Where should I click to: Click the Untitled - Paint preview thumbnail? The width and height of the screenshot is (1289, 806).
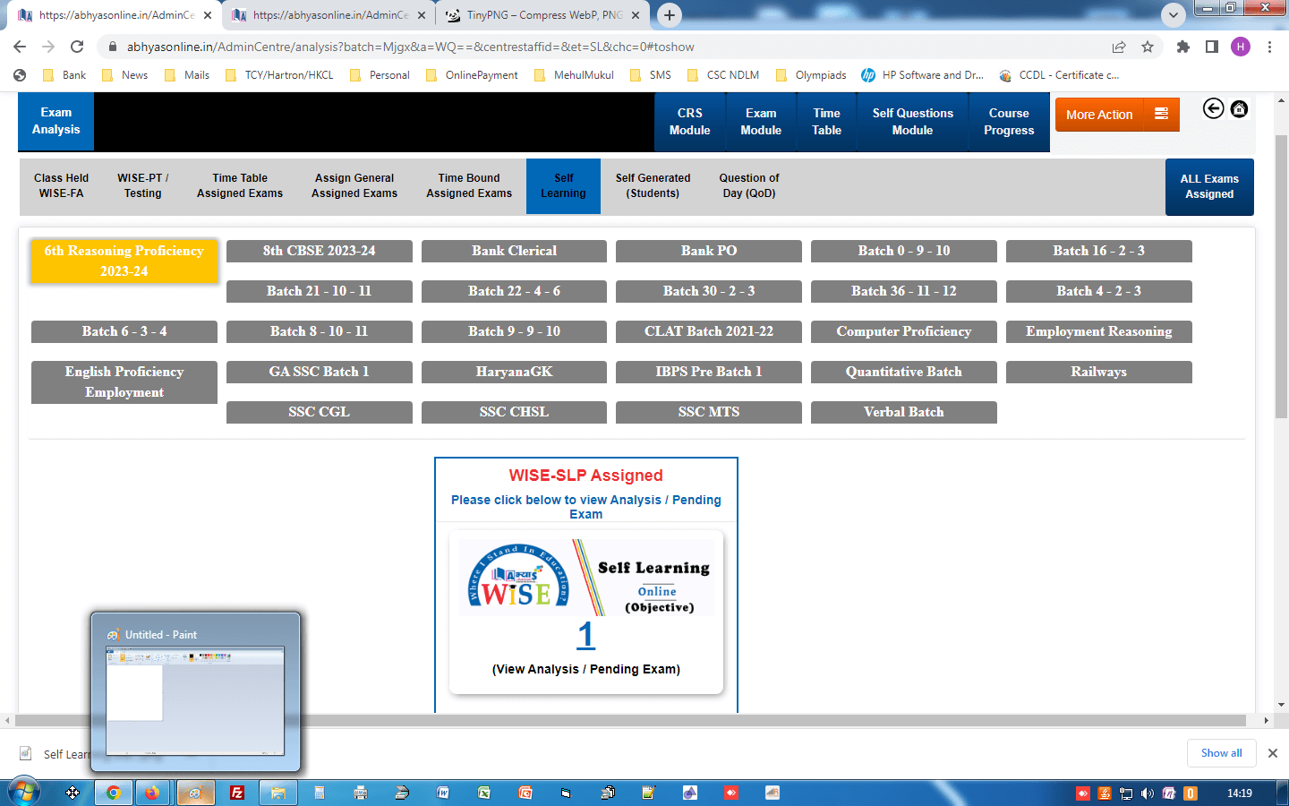[x=195, y=700]
